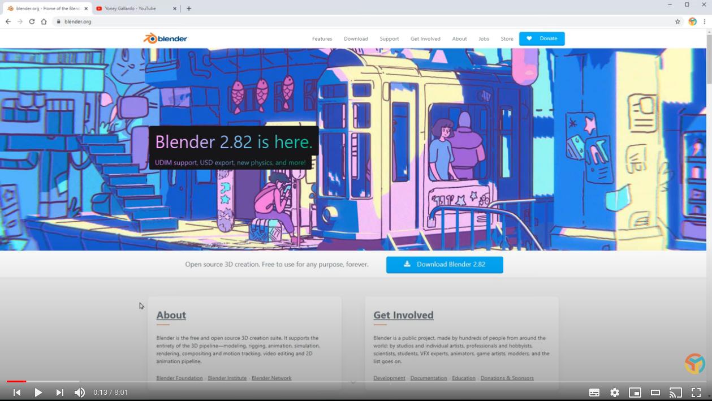Click the address bar showing blender.org

tap(362, 21)
